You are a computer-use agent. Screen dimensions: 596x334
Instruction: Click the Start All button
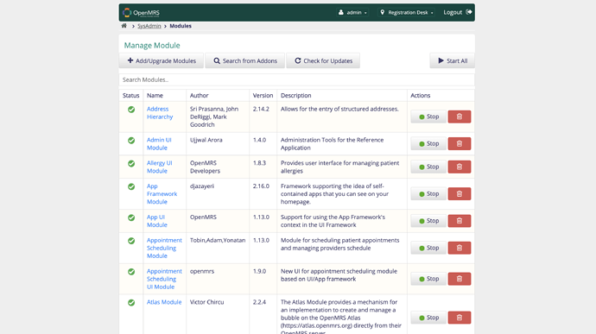point(453,60)
